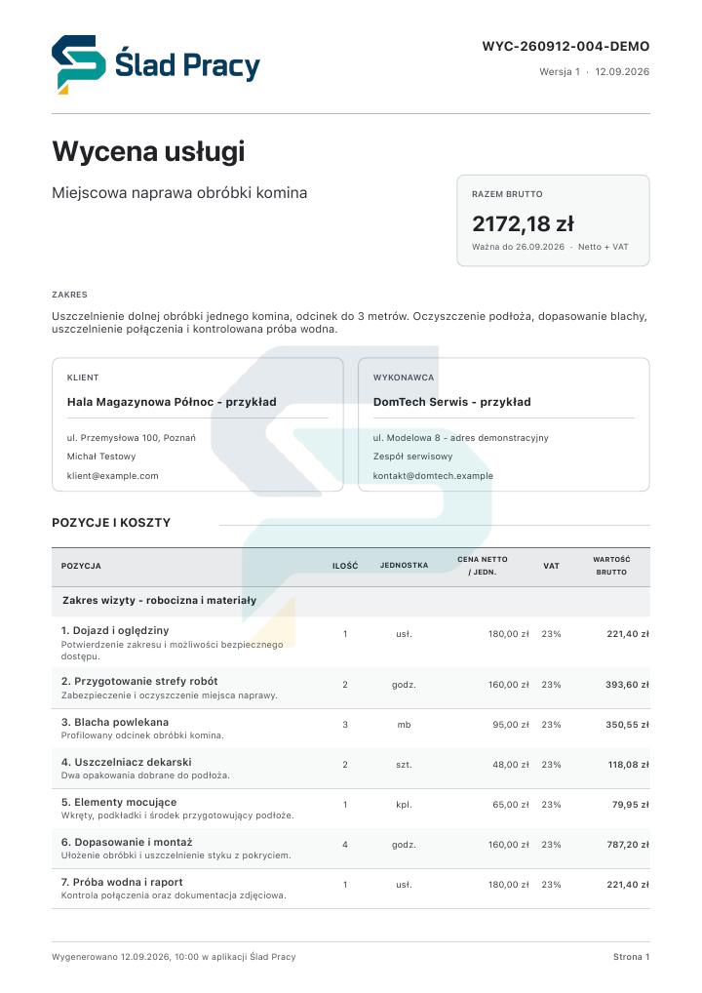
Task: Open email kontakt@domtech.example
Action: [x=433, y=476]
